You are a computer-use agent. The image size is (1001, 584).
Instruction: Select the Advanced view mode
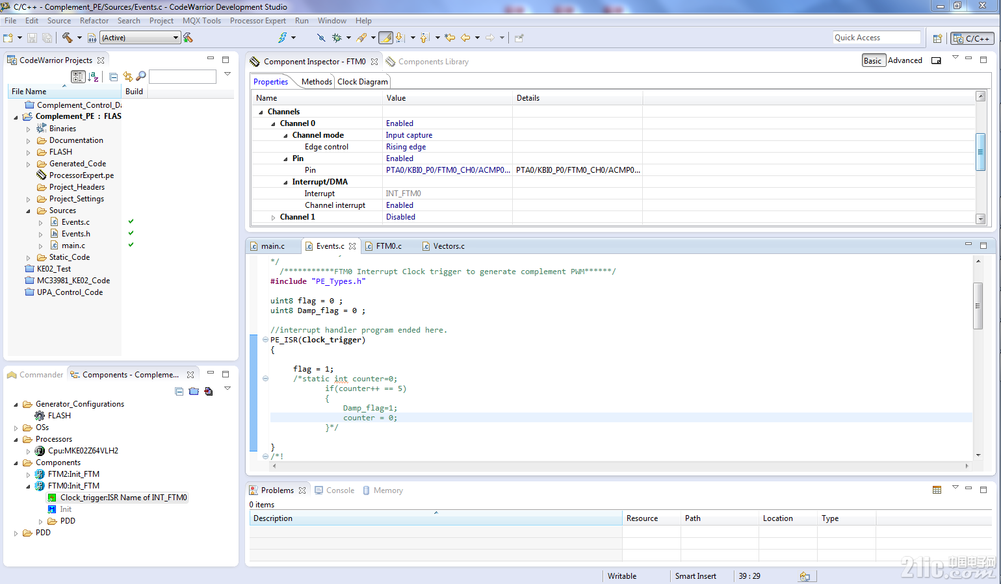click(905, 60)
